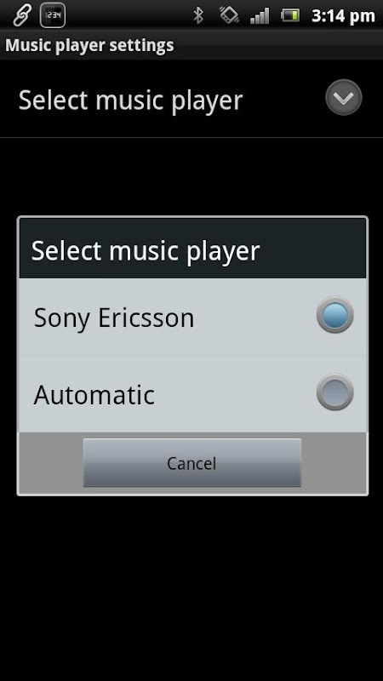The image size is (383, 681).
Task: Tap Automatic label text
Action: click(x=94, y=395)
